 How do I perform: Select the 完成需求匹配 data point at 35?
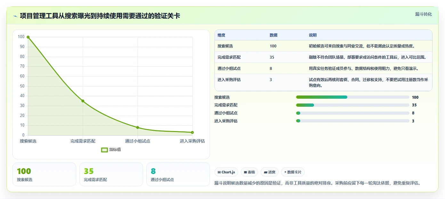point(83,101)
